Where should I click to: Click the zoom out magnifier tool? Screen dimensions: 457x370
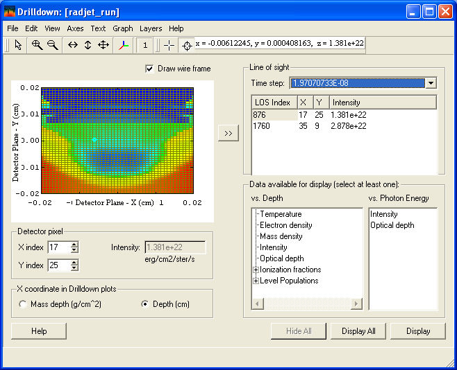coord(52,45)
